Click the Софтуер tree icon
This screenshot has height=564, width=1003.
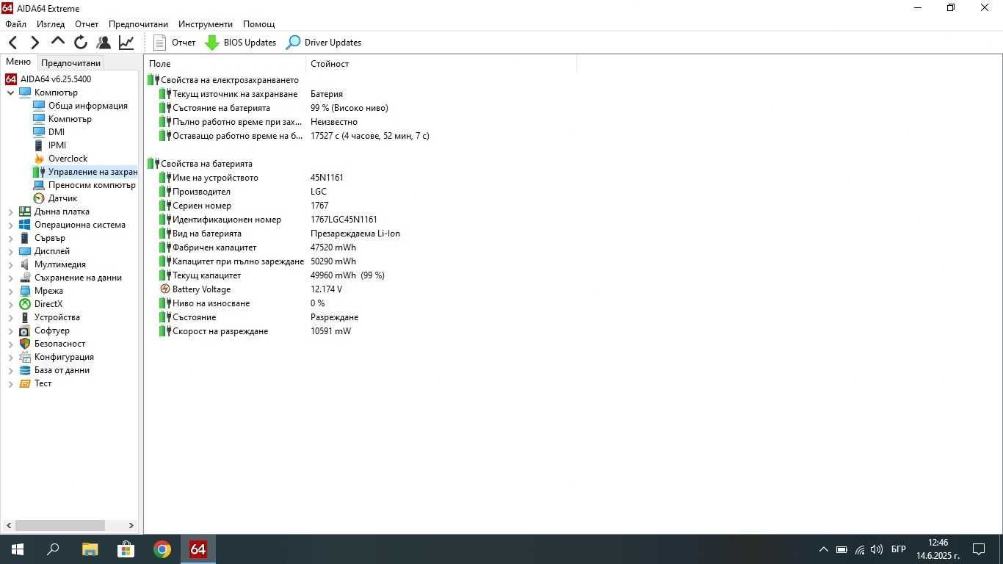(25, 330)
